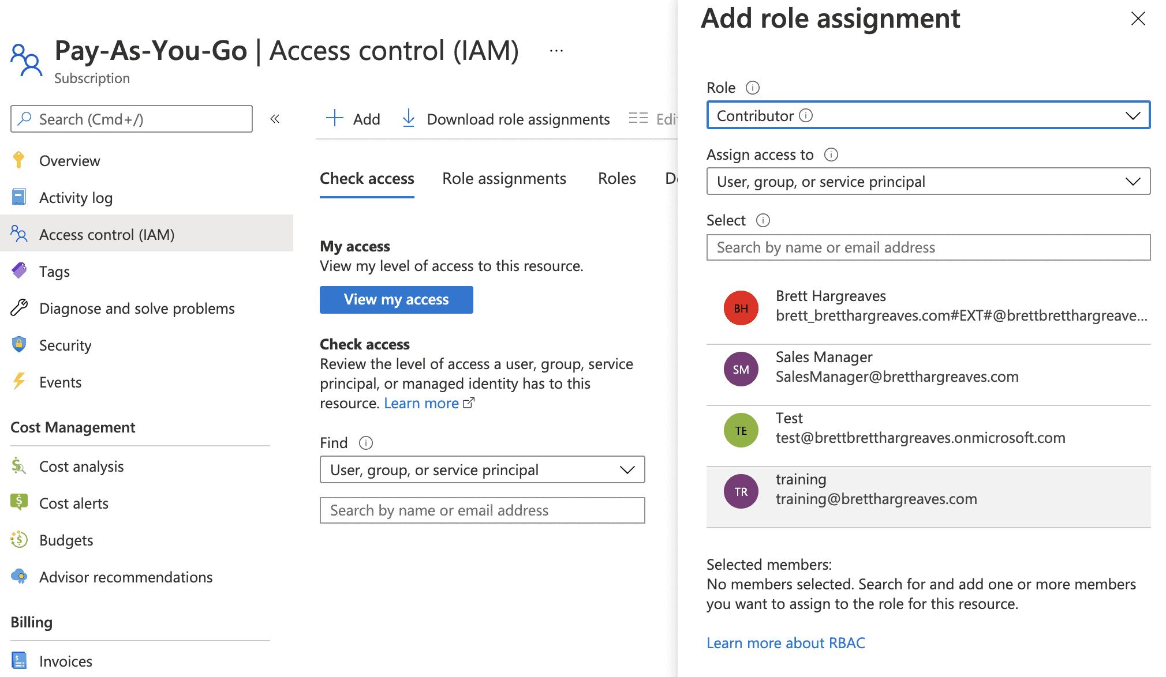Click the BH avatar for Brett Hargreaves
Screen dimensions: 1166x677
point(741,308)
